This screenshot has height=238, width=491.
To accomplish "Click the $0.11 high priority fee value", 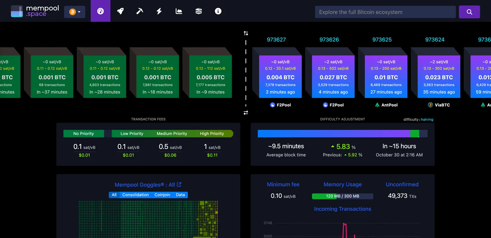I will coord(212,155).
